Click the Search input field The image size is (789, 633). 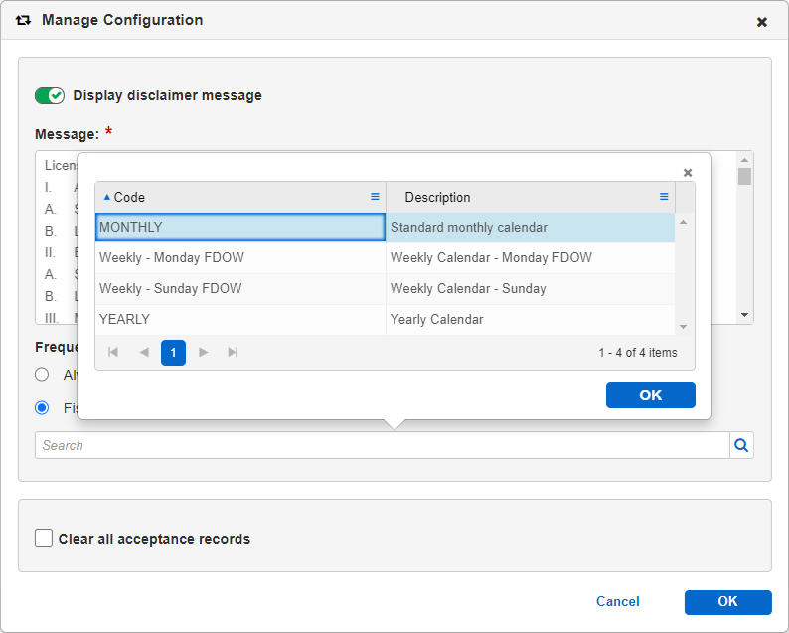click(x=382, y=445)
